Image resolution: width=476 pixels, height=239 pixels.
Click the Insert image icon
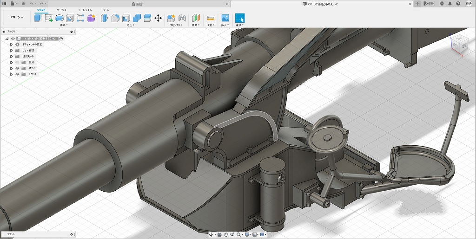tap(225, 18)
